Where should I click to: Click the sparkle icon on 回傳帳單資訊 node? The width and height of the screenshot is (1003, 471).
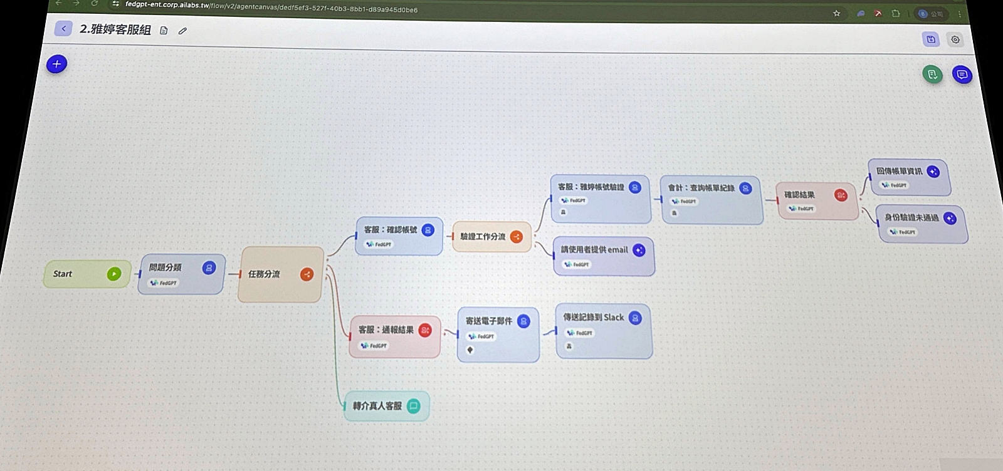[x=933, y=172]
